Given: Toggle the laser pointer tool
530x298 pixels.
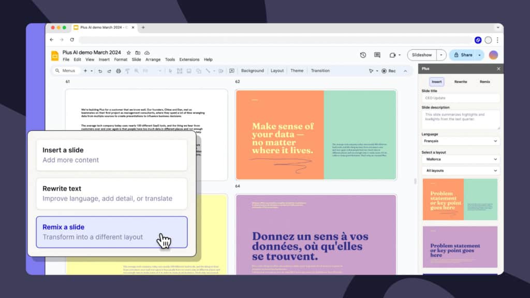Looking at the screenshot, I should coord(371,71).
